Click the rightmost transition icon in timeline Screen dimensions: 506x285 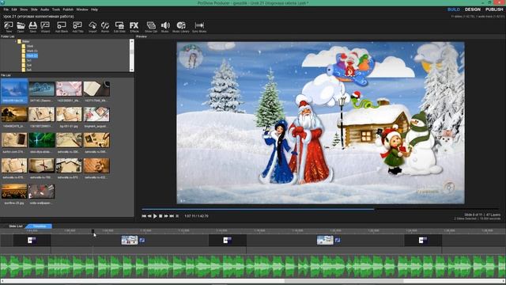[x=423, y=240]
